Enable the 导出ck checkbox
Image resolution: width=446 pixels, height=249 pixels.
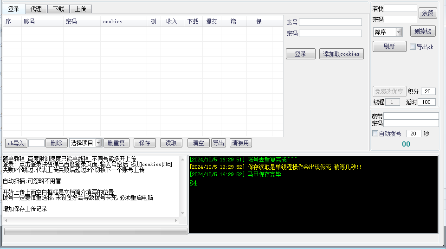pos(413,46)
